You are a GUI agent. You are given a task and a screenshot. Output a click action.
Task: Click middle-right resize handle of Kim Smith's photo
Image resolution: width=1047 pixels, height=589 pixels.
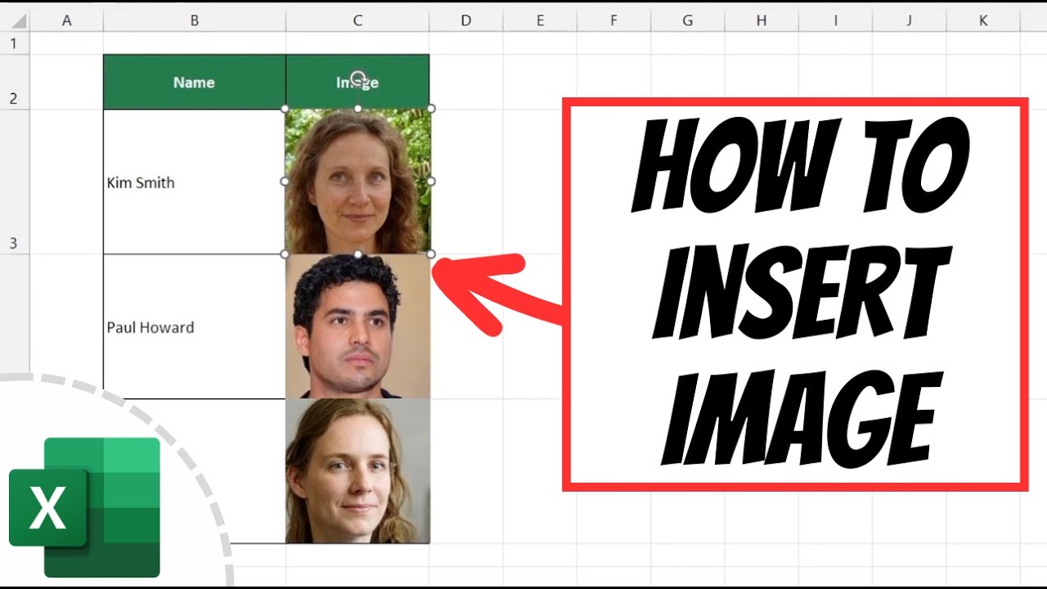[431, 181]
